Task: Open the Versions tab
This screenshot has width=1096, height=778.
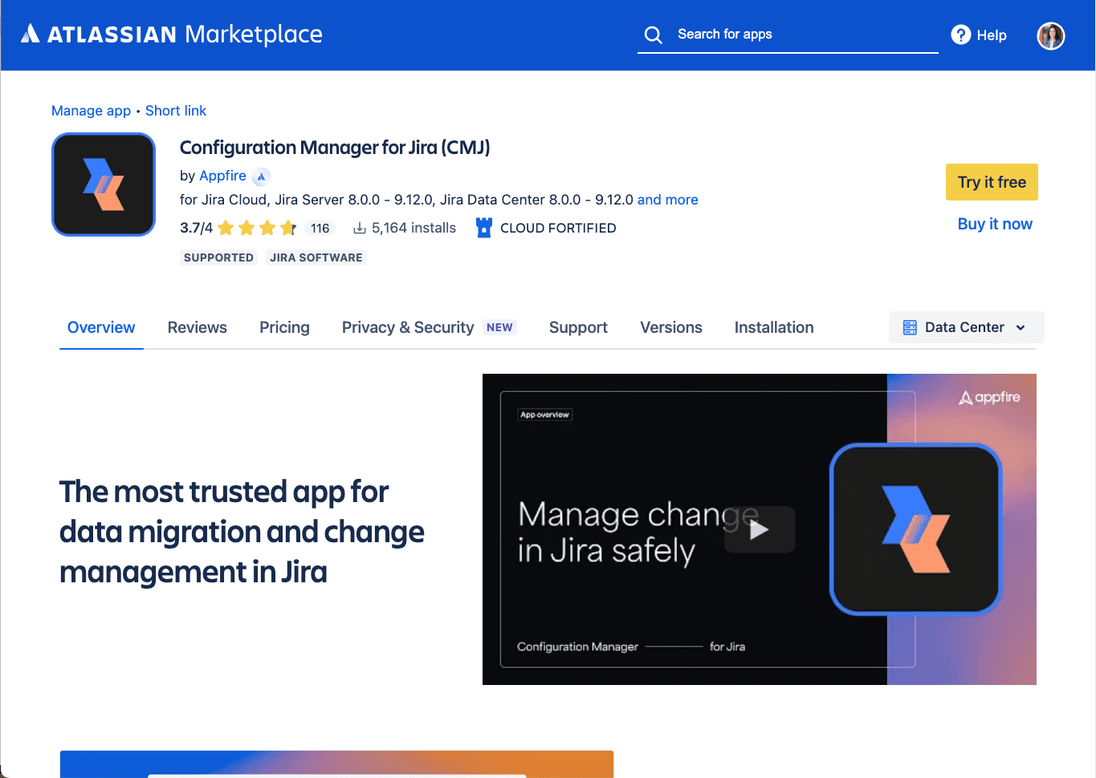Action: coord(671,327)
